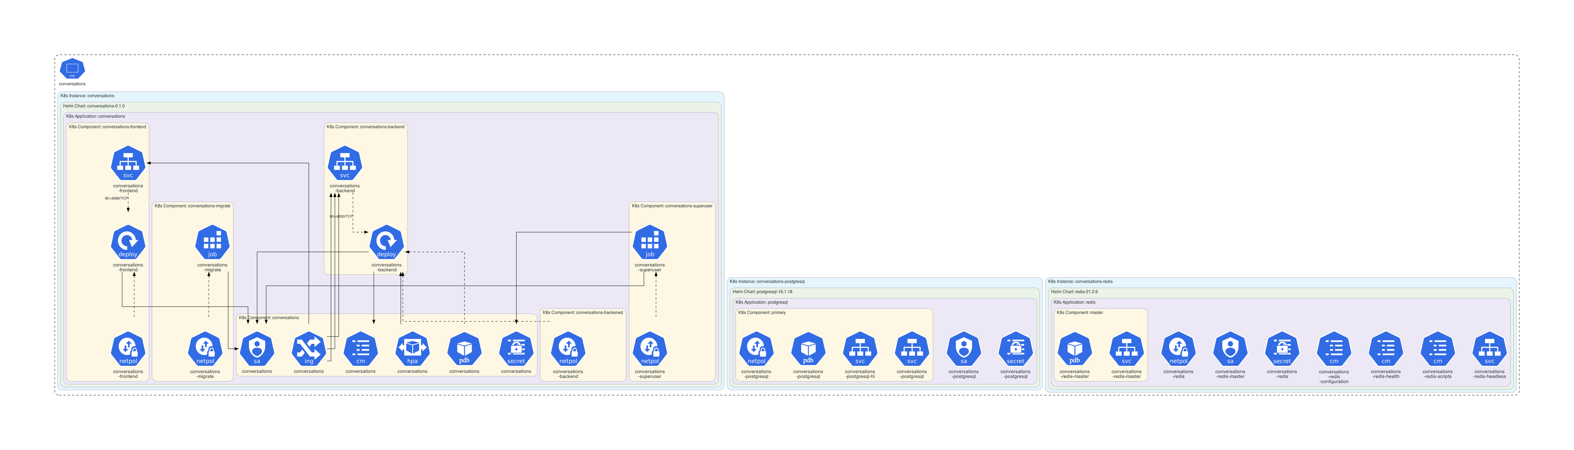Click the conversations-redis-headless svc icon
1574x450 pixels.
[1489, 349]
